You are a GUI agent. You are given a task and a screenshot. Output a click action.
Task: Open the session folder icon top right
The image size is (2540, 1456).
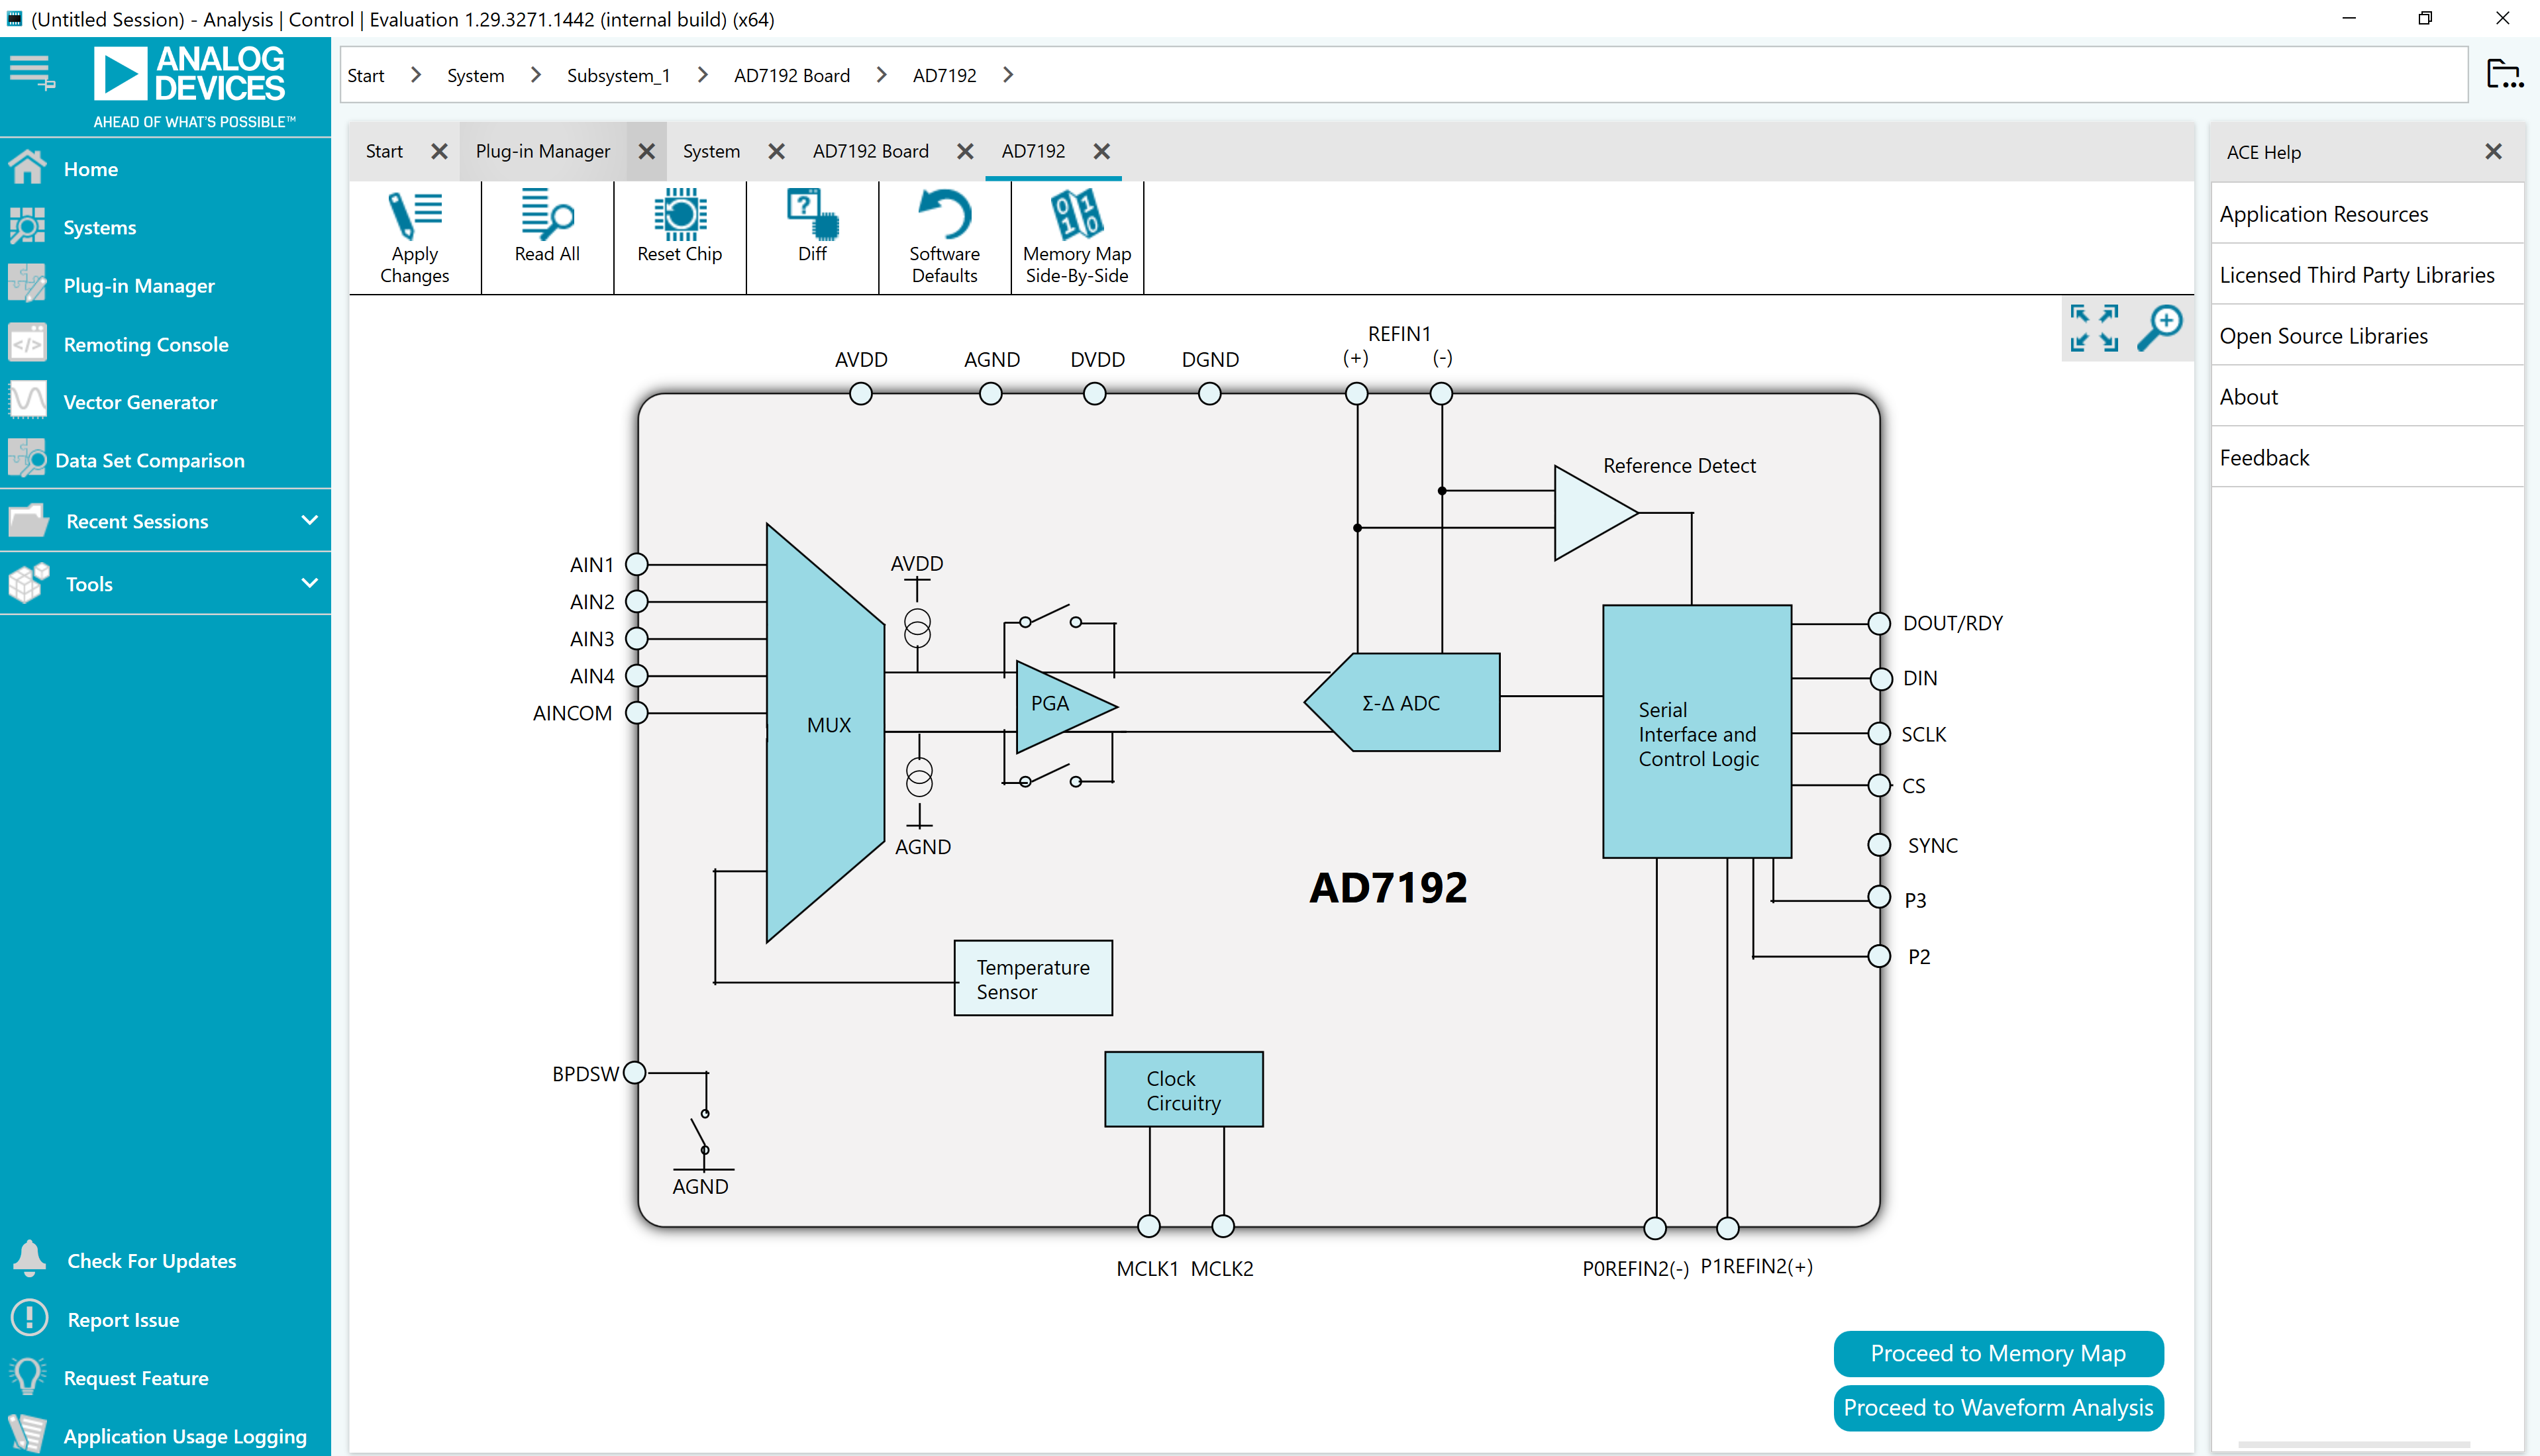(x=2505, y=74)
